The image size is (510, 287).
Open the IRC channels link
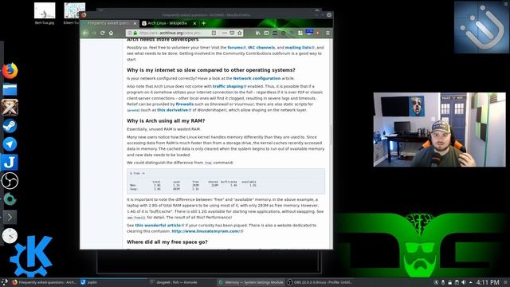(261, 48)
